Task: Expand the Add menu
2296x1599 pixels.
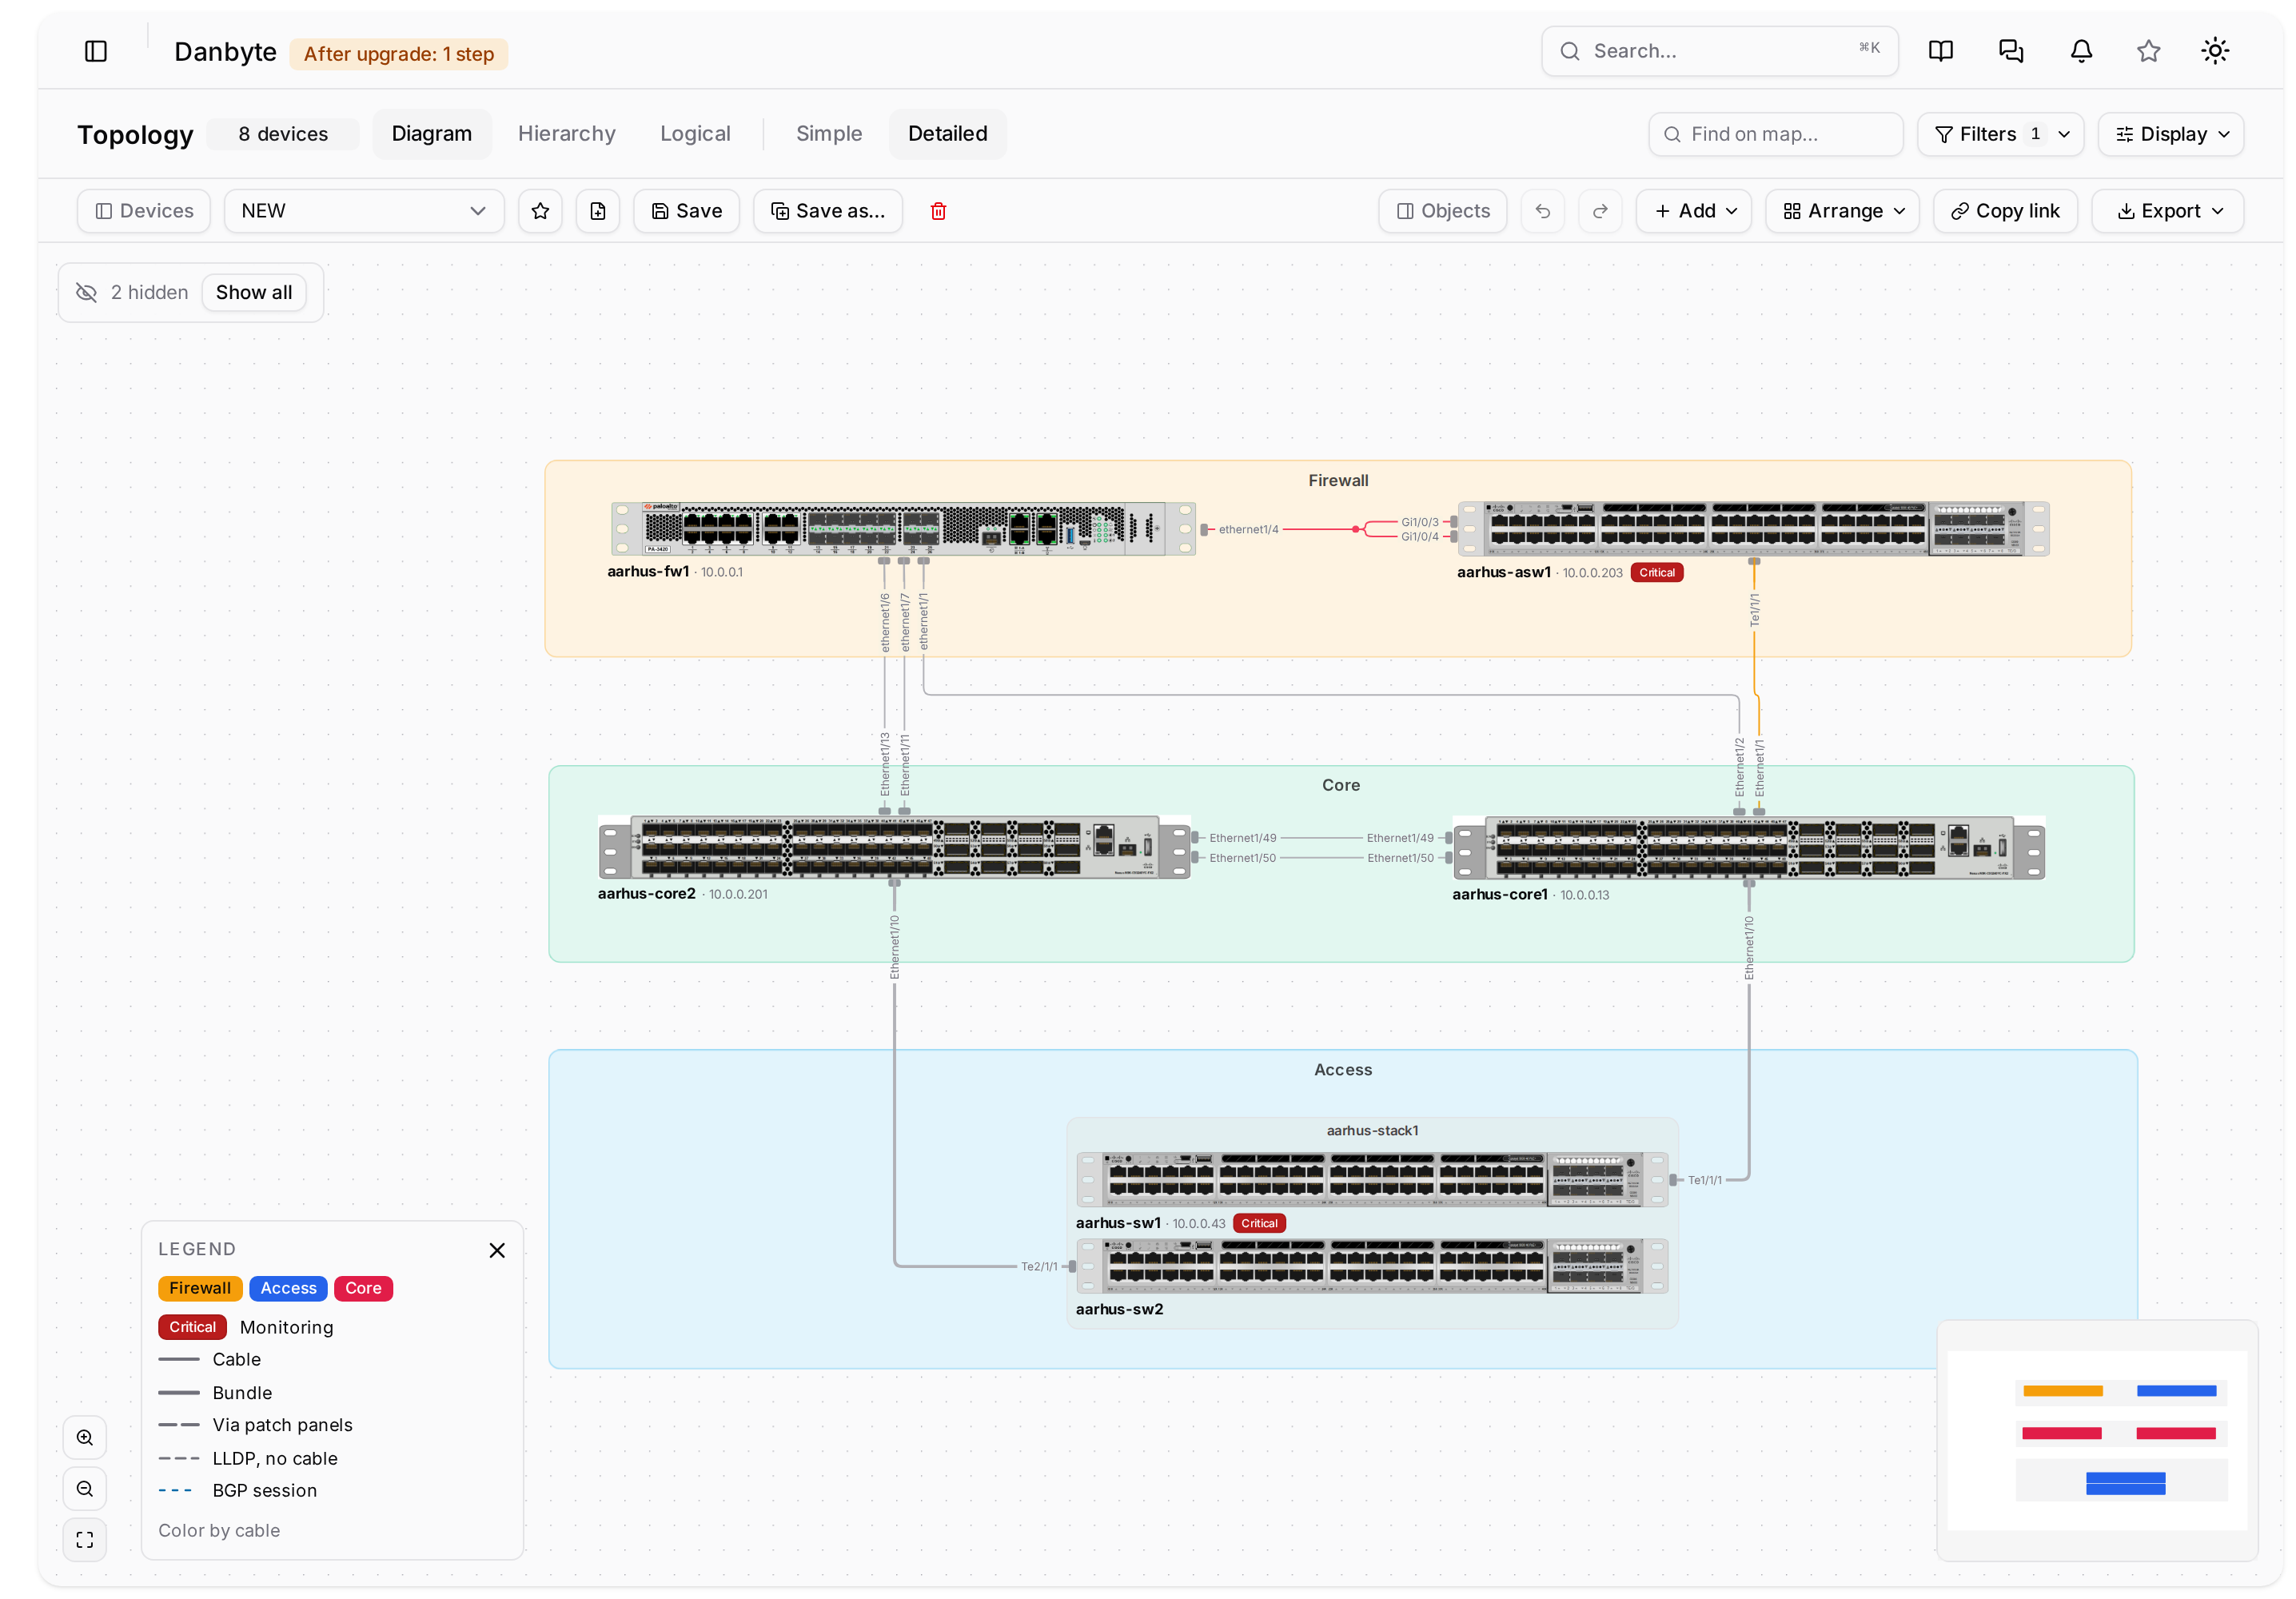Action: coord(1694,211)
